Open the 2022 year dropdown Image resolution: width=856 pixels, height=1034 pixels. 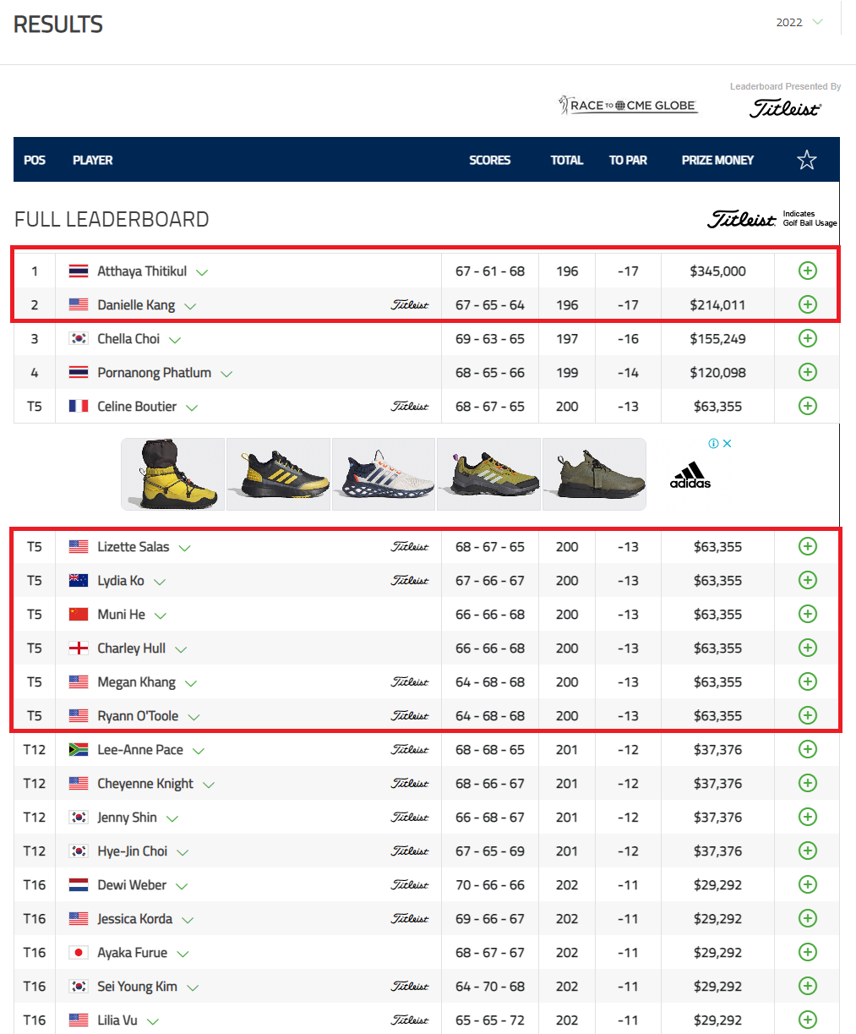[799, 22]
